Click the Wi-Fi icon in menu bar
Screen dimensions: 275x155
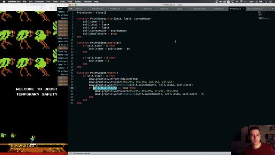point(241,2)
